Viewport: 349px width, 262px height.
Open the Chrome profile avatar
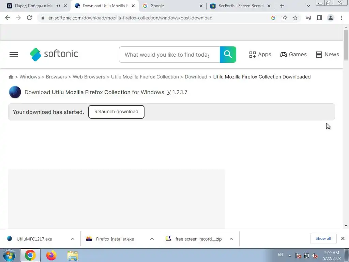pyautogui.click(x=331, y=18)
